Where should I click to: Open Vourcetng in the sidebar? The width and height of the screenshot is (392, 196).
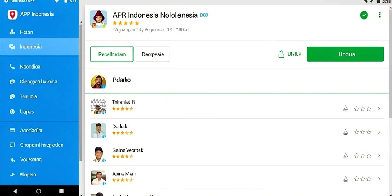(x=39, y=160)
